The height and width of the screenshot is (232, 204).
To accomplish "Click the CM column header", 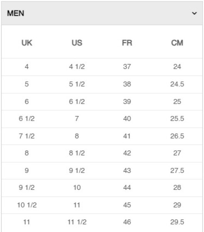I will [177, 43].
